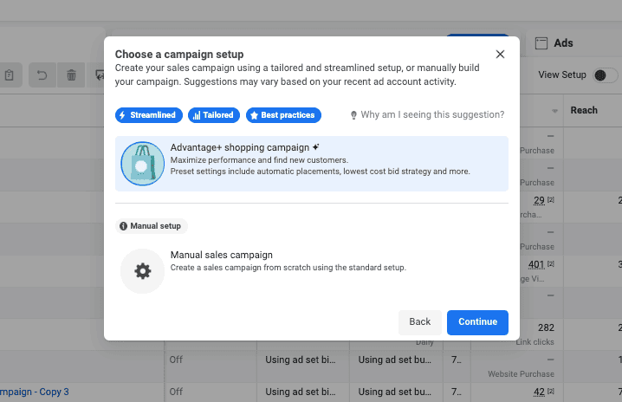Close the campaign setup dialog
The height and width of the screenshot is (402, 622).
pyautogui.click(x=500, y=55)
